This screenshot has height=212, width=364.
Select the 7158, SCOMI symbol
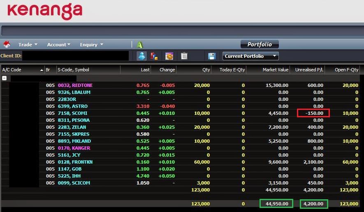point(72,113)
